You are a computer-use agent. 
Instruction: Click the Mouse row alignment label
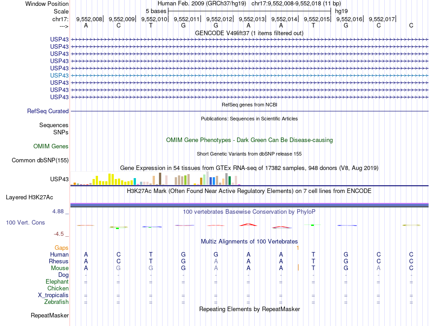coord(60,268)
